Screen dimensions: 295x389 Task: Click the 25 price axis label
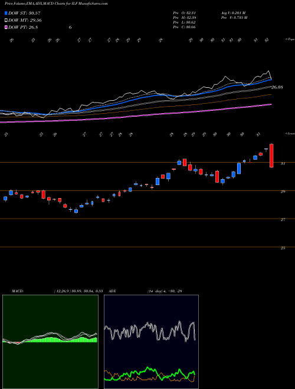point(283,248)
